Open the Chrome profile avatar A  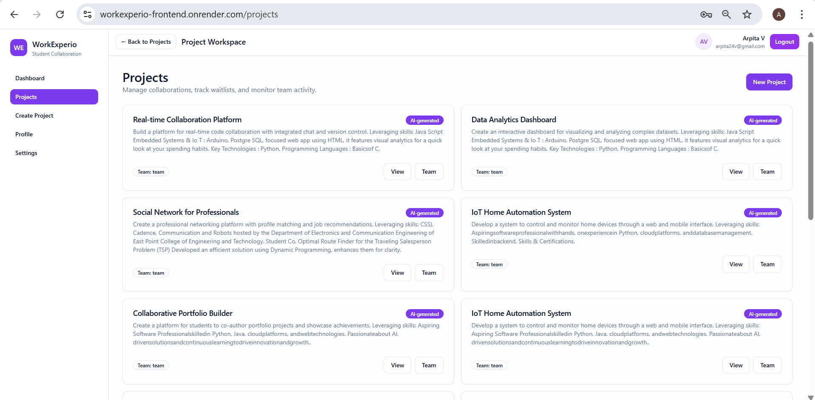tap(779, 14)
